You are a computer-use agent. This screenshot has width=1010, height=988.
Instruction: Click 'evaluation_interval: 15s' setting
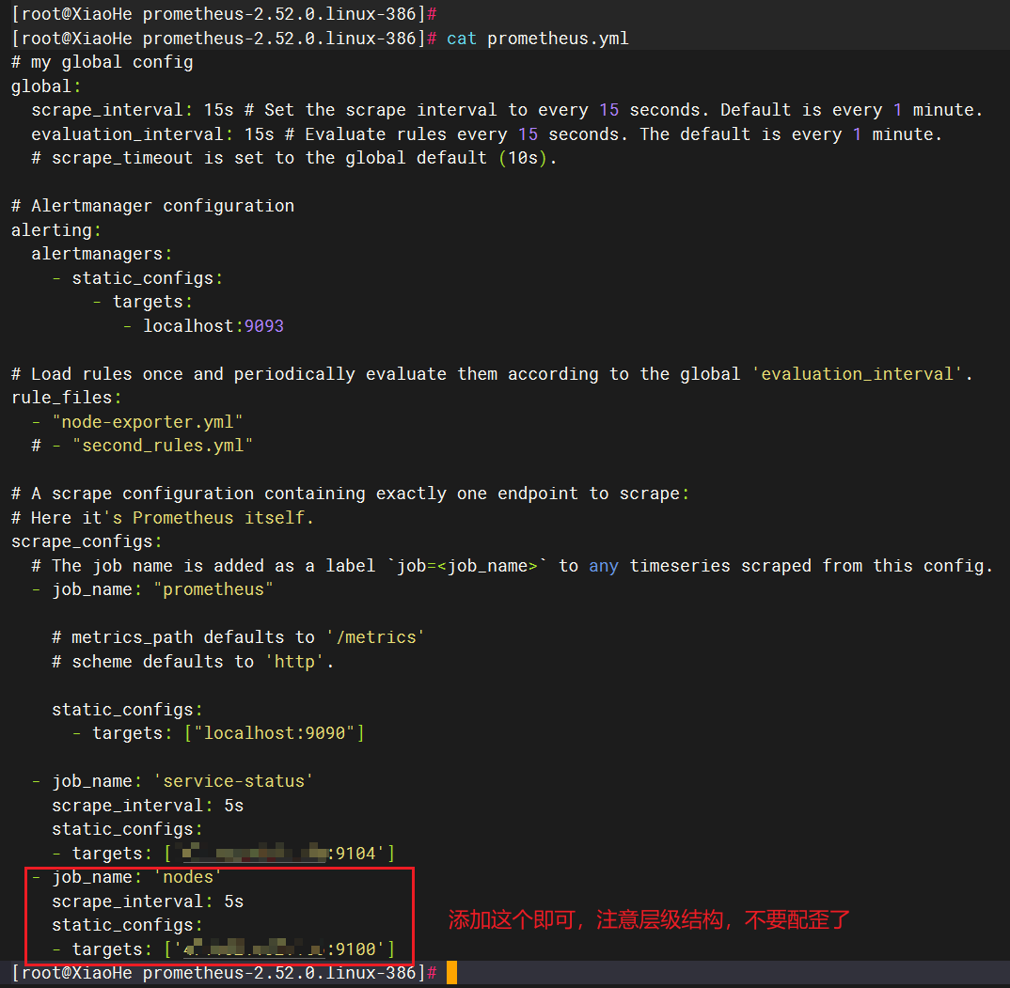(x=152, y=134)
